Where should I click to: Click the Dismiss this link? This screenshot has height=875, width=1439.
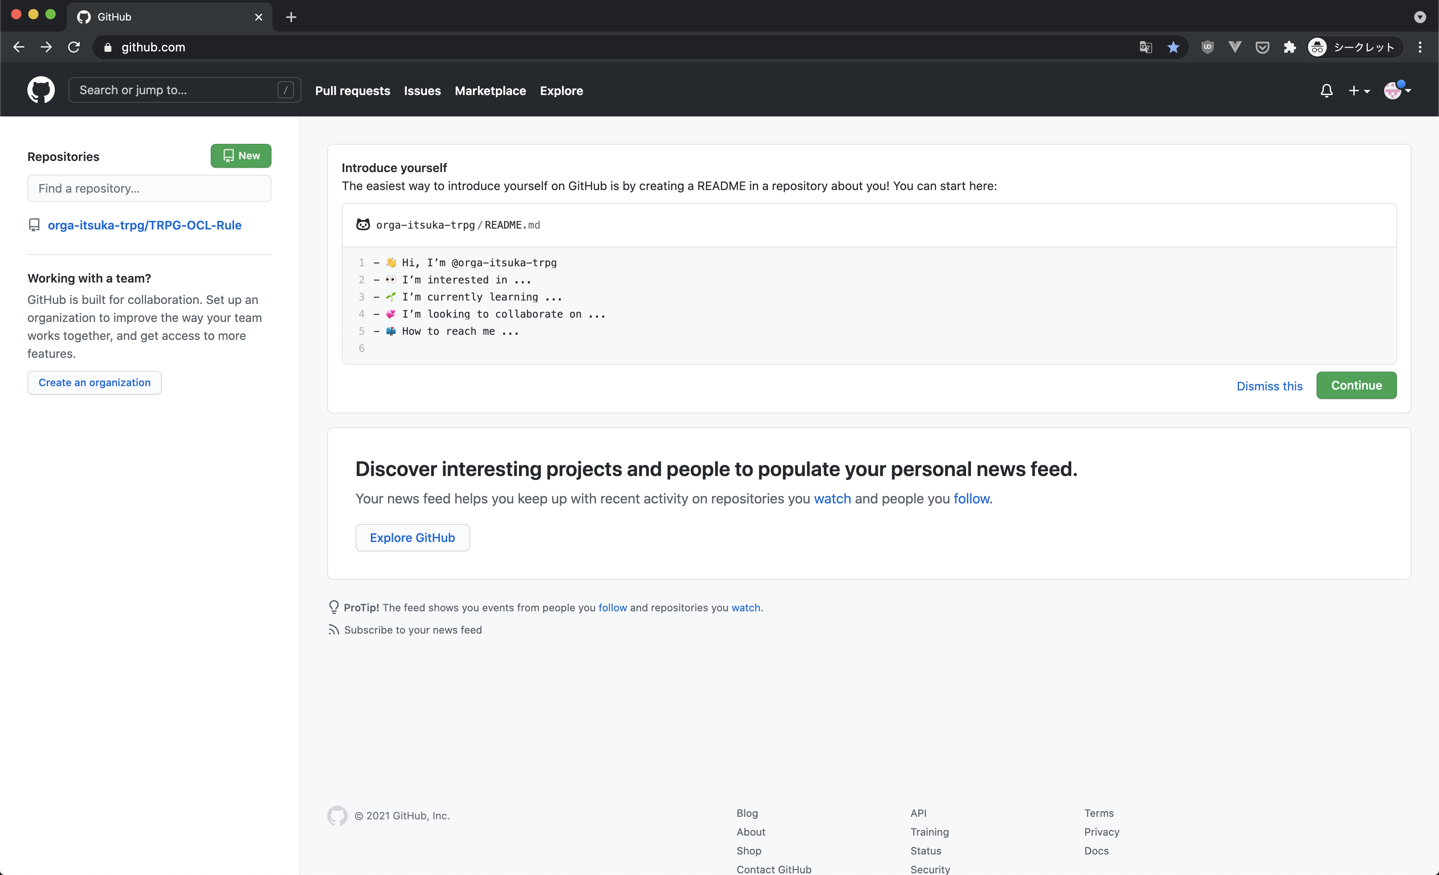pos(1269,386)
